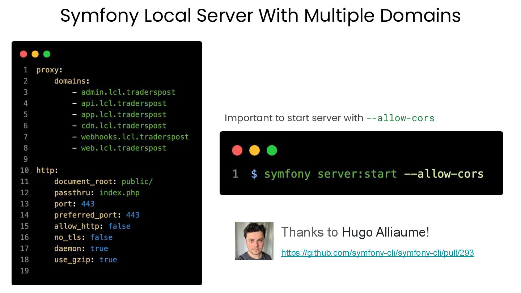
Task: Click line number 1 in the terminal window
Action: pyautogui.click(x=235, y=174)
